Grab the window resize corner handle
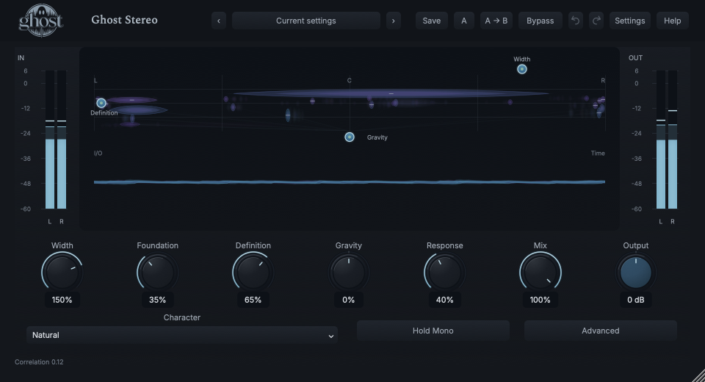The width and height of the screenshot is (705, 382). (x=698, y=375)
